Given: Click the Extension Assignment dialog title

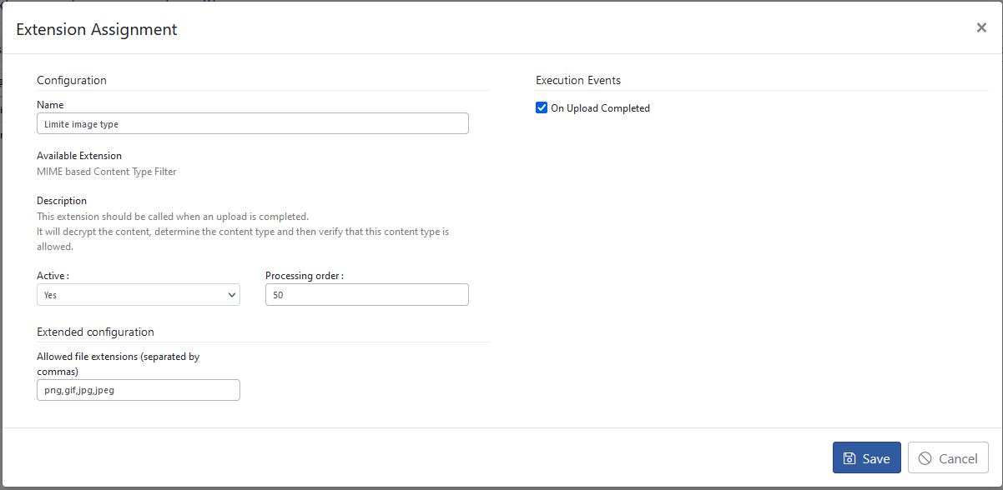Looking at the screenshot, I should point(97,29).
